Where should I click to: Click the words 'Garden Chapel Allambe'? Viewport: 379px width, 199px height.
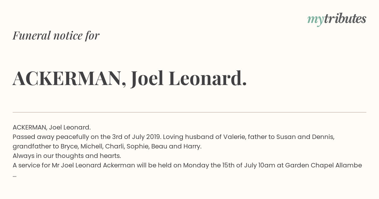[323, 165]
